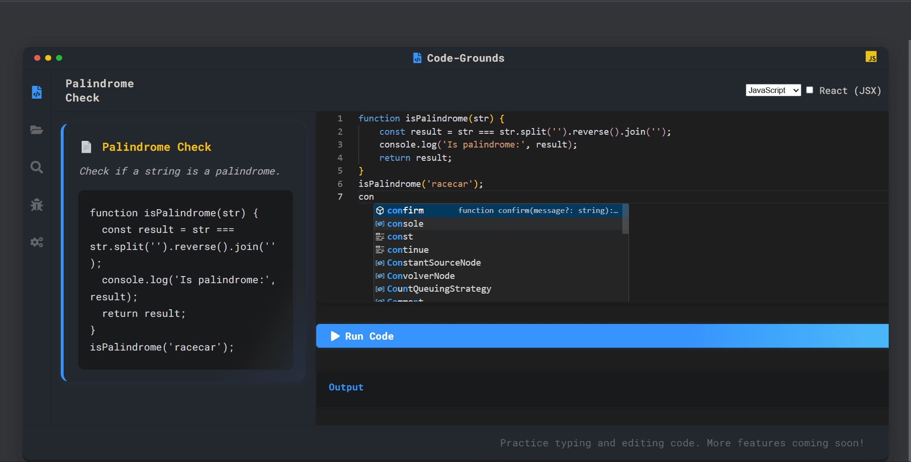Click icon beside CountQueuingStrategy suggestion

(x=380, y=289)
